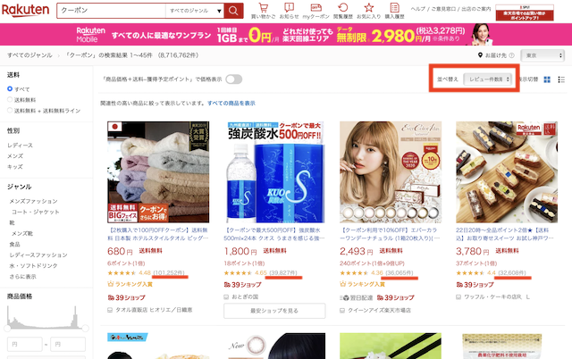Open the myクーポン icon

315,11
